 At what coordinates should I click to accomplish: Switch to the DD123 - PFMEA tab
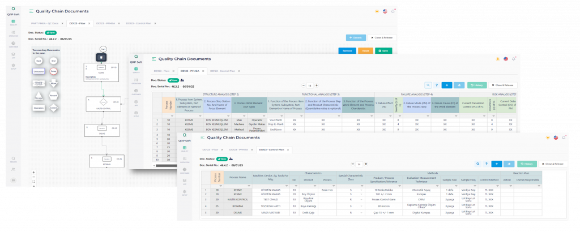[x=99, y=24]
